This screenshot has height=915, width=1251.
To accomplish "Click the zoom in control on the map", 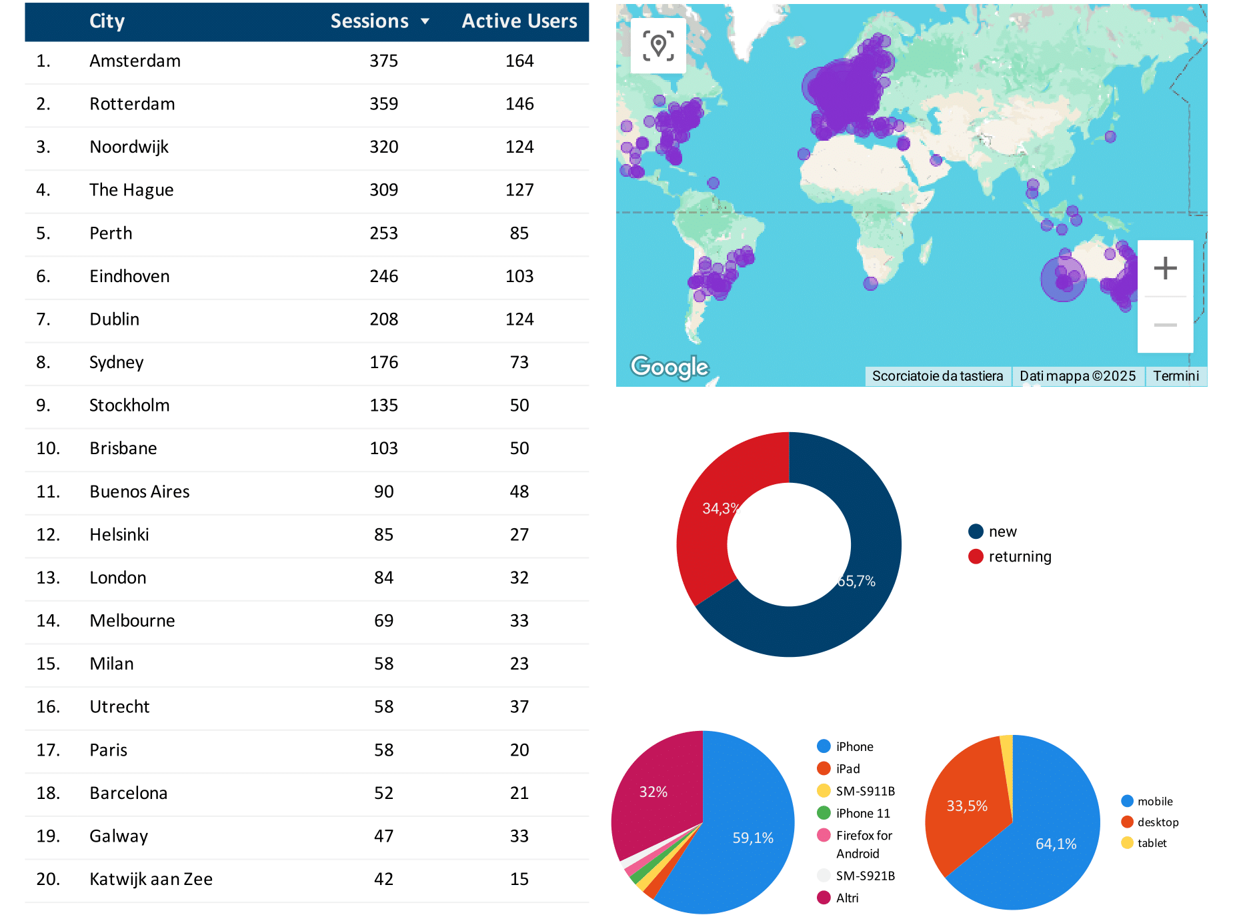I will tap(1166, 268).
